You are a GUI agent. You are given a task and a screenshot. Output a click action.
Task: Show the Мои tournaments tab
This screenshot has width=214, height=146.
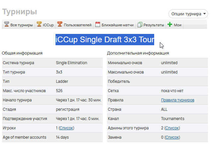coord(174,25)
